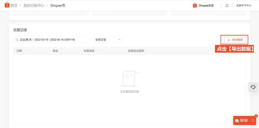Click the 类型 column header
Viewport: 259px width, 128px height.
pyautogui.click(x=55, y=51)
